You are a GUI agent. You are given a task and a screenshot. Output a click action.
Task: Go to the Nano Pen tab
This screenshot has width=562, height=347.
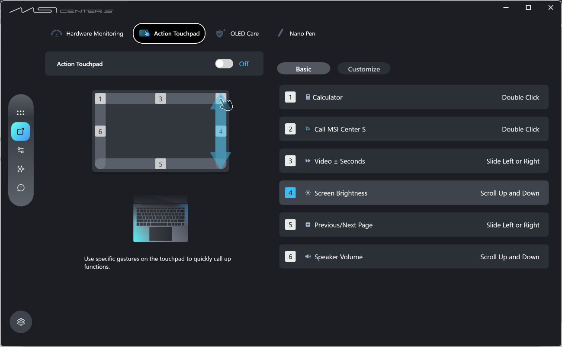pos(296,33)
